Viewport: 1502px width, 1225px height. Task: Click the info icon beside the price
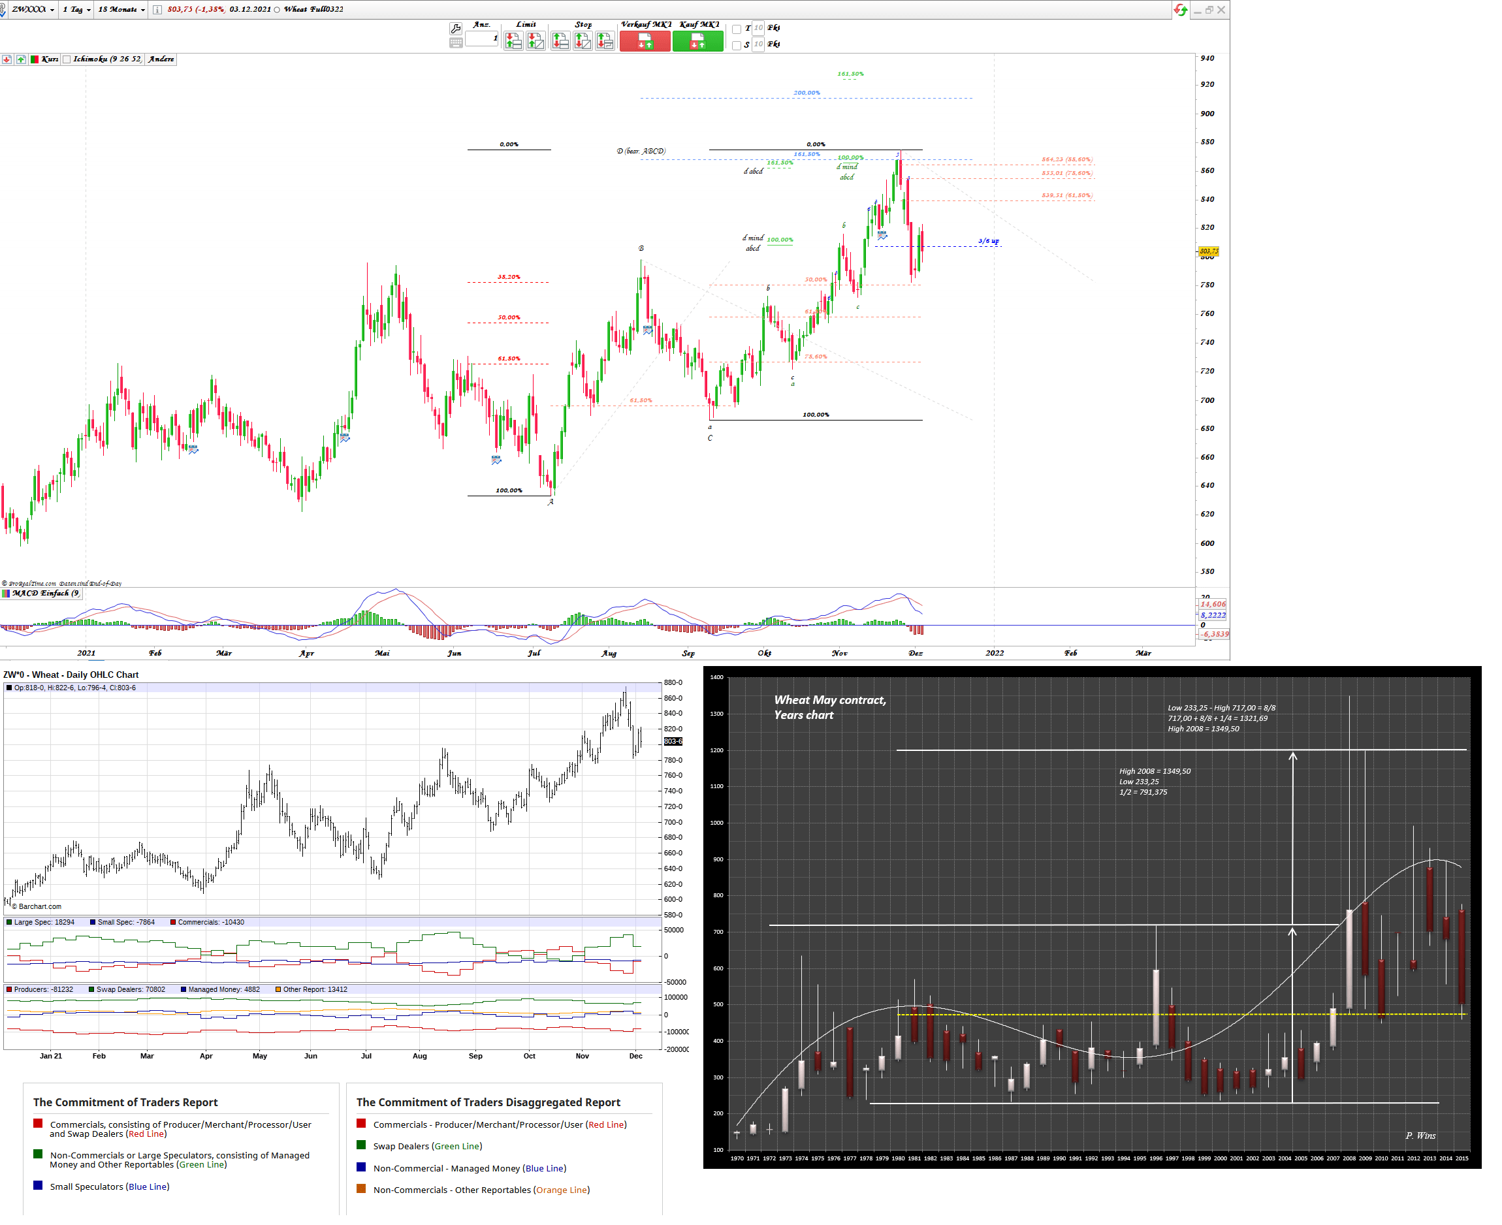click(157, 10)
